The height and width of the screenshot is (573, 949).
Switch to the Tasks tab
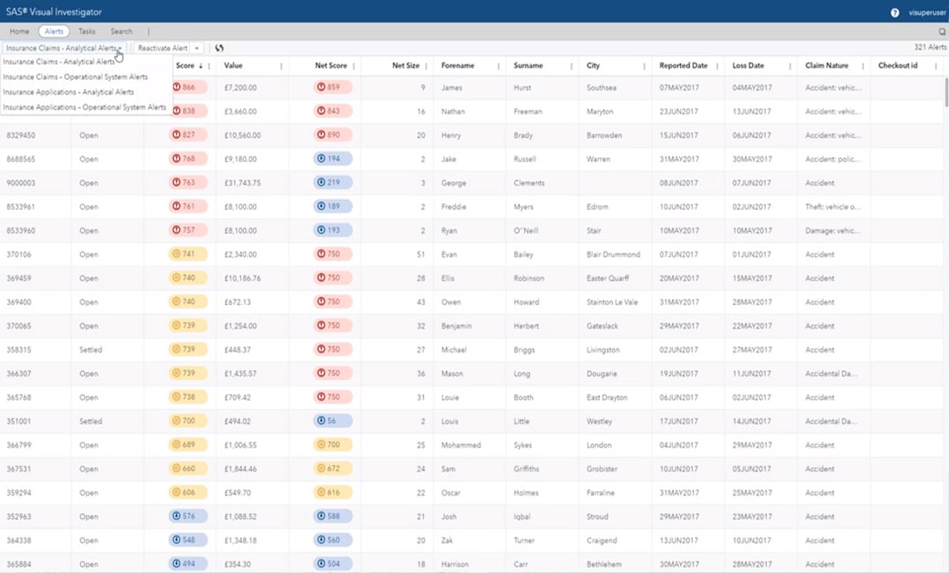tap(86, 30)
